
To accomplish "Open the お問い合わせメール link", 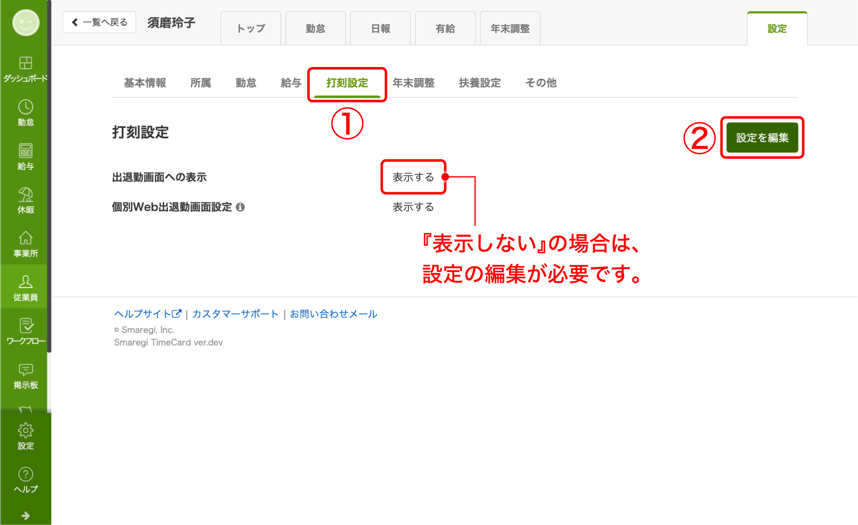I will tap(333, 313).
